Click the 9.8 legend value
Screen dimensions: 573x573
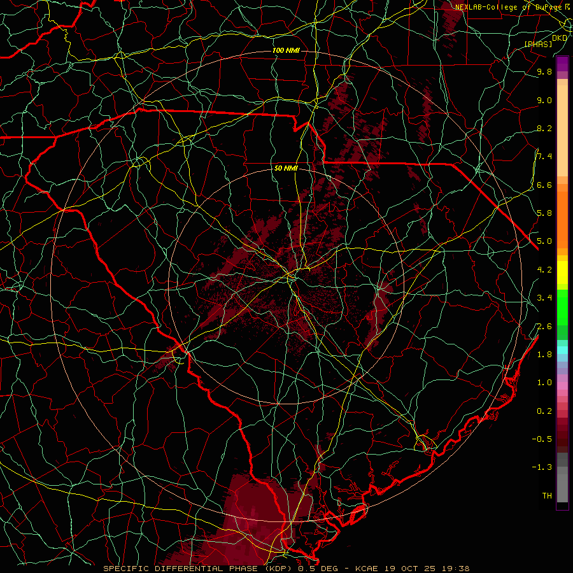(x=544, y=71)
